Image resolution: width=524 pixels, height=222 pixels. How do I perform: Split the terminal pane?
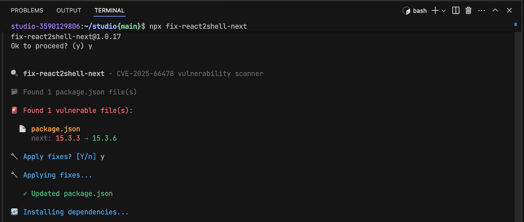tap(456, 10)
